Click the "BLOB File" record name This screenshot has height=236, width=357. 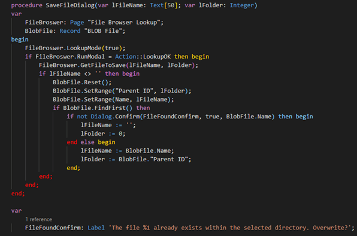coord(104,31)
